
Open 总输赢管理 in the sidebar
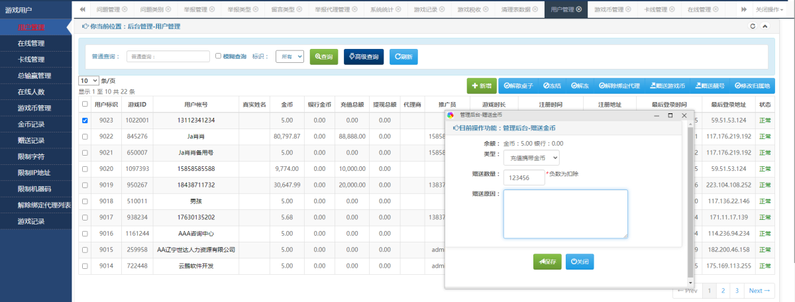pyautogui.click(x=36, y=75)
